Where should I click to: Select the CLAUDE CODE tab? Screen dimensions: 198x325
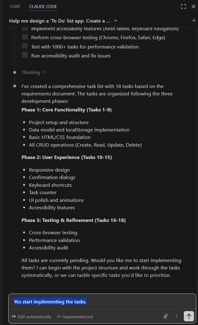(x=43, y=6)
